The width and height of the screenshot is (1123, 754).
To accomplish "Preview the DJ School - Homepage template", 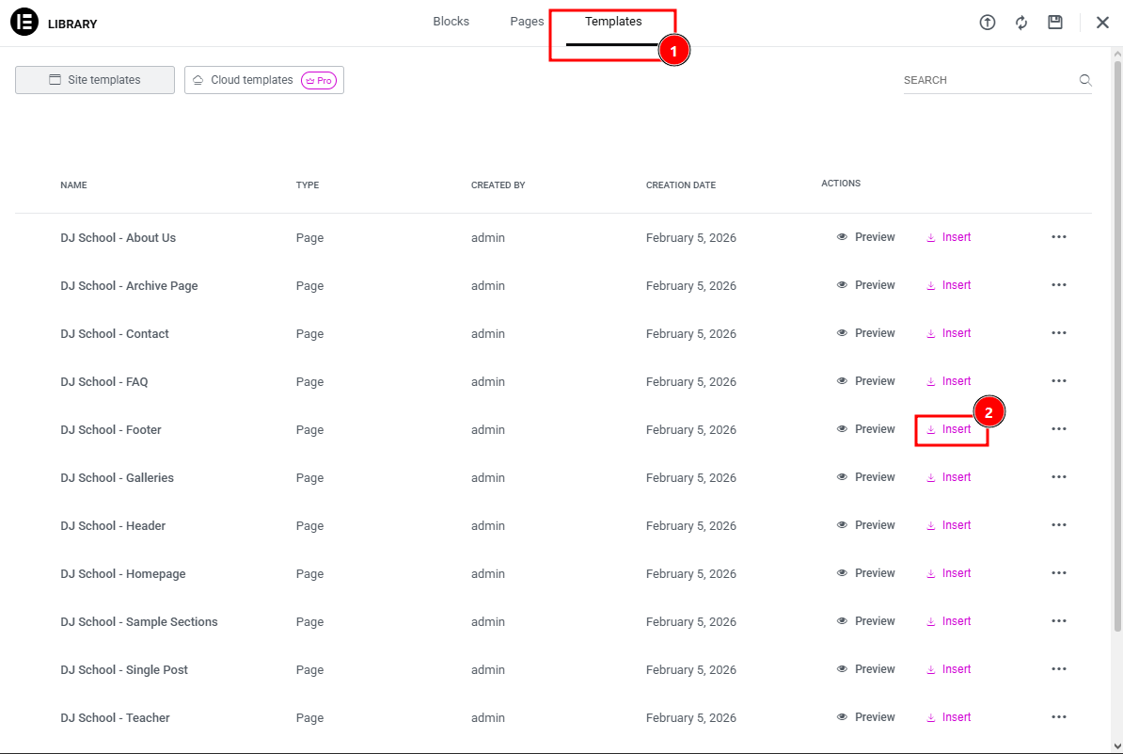I will pos(865,573).
